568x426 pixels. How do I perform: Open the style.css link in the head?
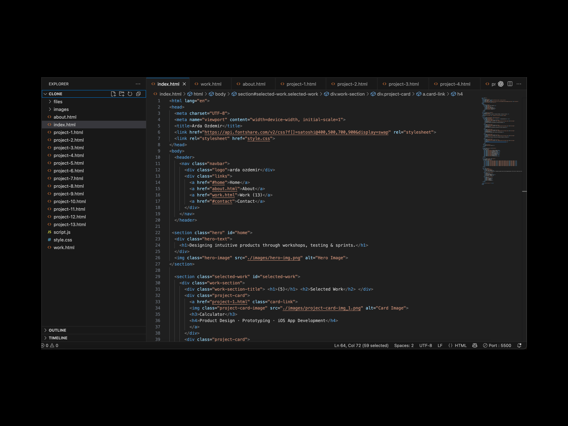pos(259,139)
